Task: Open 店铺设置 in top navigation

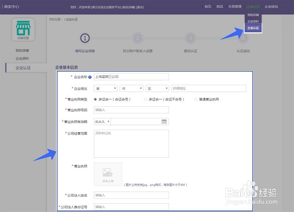Action: tap(253, 7)
